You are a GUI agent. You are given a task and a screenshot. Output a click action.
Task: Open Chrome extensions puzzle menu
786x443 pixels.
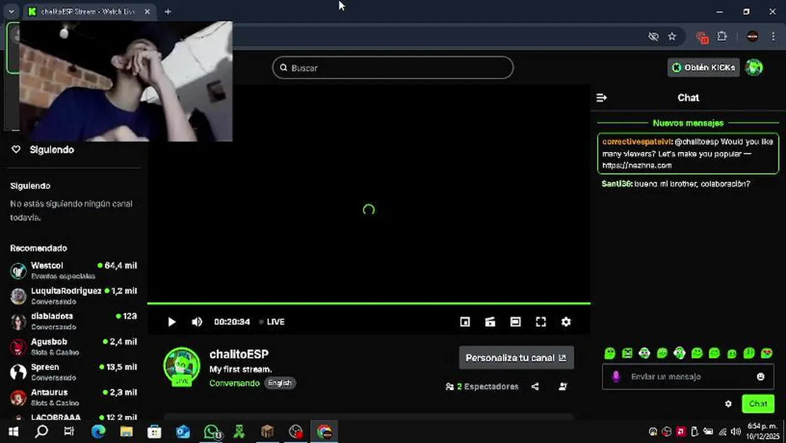pos(722,37)
